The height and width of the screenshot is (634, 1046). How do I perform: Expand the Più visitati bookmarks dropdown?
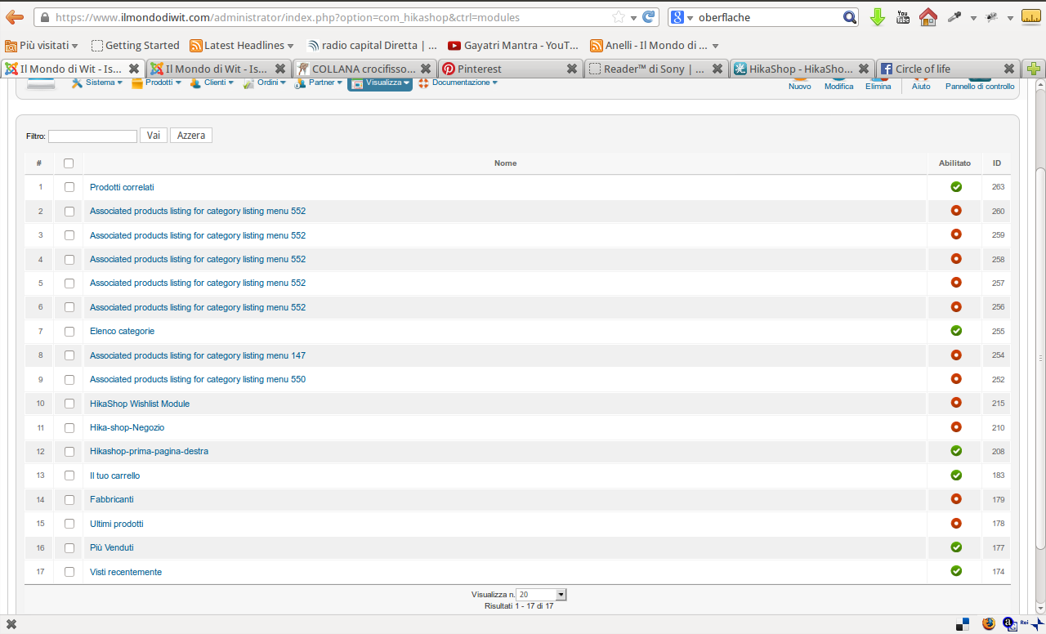click(42, 46)
